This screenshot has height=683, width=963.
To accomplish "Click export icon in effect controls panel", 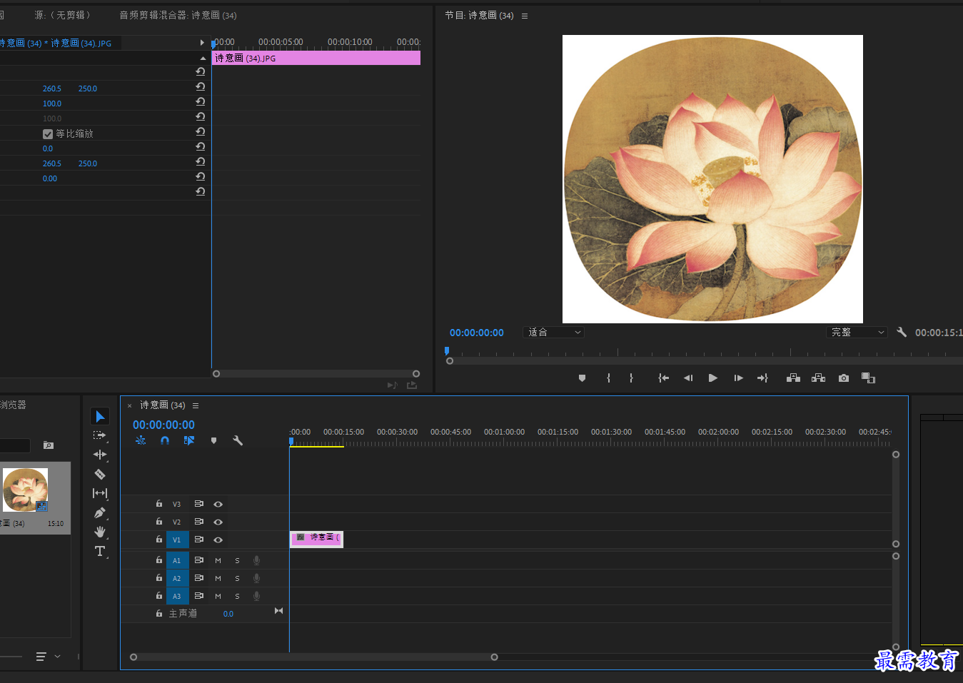I will 412,385.
